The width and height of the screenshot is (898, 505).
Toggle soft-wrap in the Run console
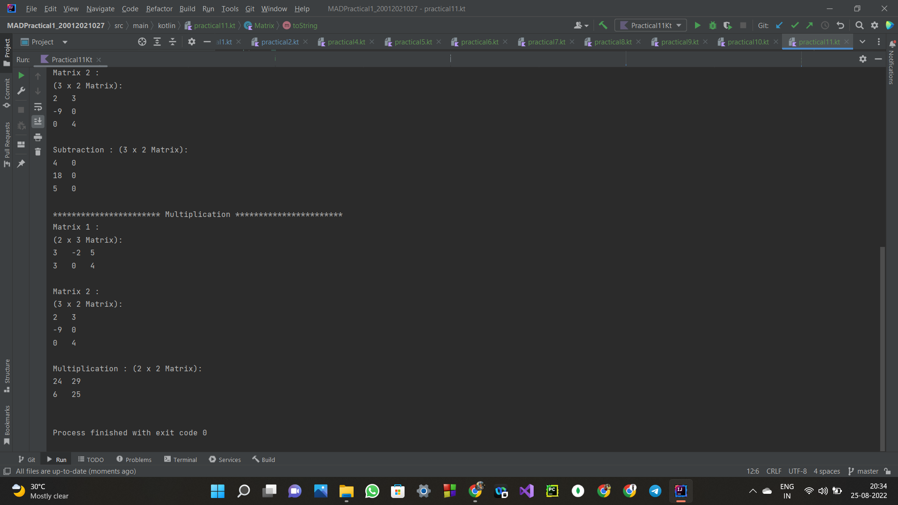pyautogui.click(x=38, y=107)
